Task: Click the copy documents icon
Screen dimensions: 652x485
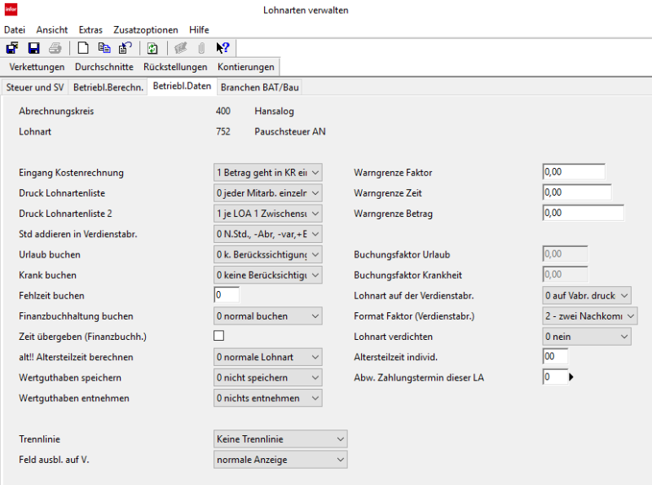Action: coord(104,48)
